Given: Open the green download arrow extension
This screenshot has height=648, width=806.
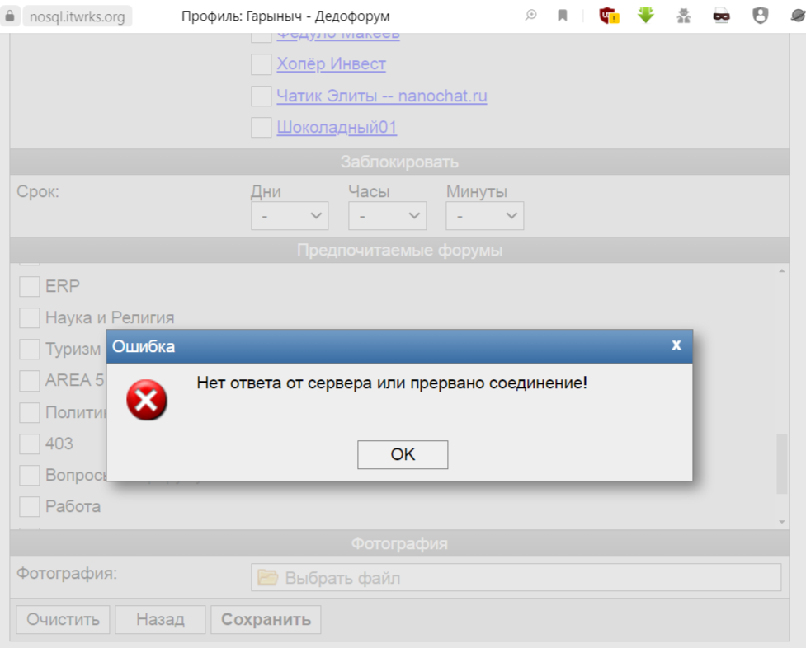Looking at the screenshot, I should (646, 16).
